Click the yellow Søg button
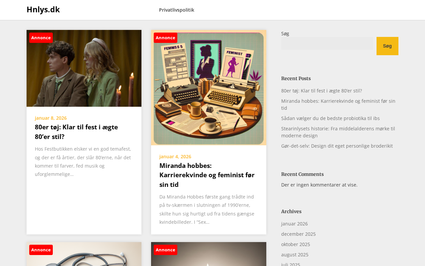Screen dimensions: 425x266 click(x=387, y=46)
